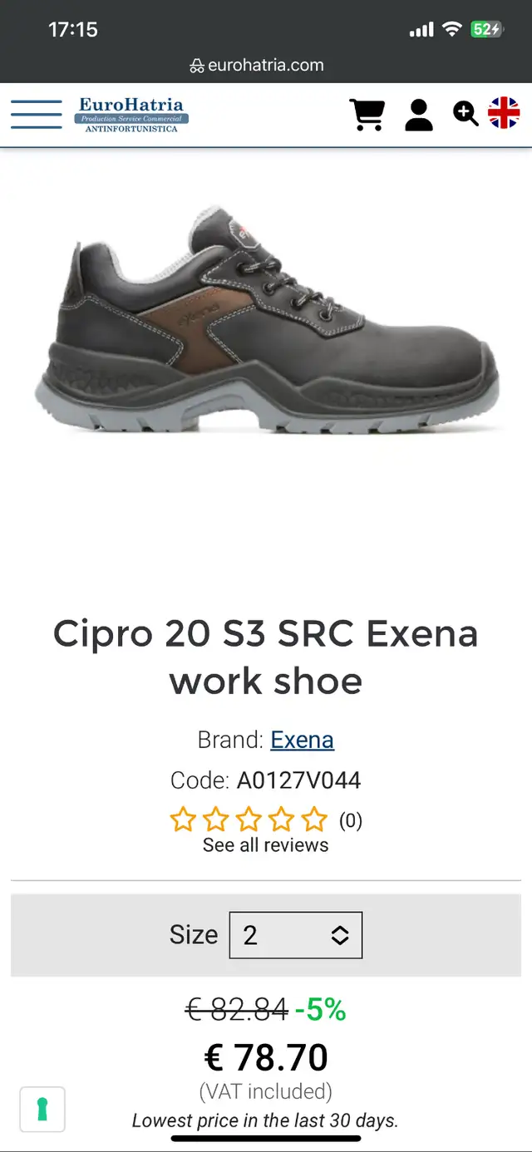Open the search magnifier icon

point(465,114)
